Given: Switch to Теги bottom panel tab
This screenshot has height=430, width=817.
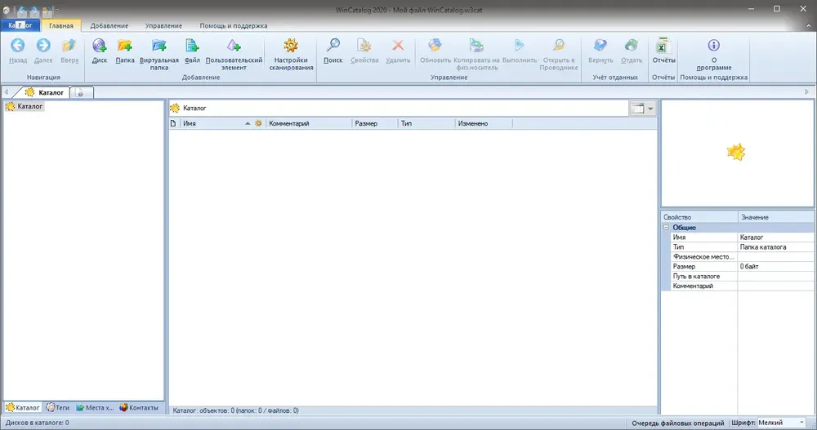Looking at the screenshot, I should pos(57,408).
